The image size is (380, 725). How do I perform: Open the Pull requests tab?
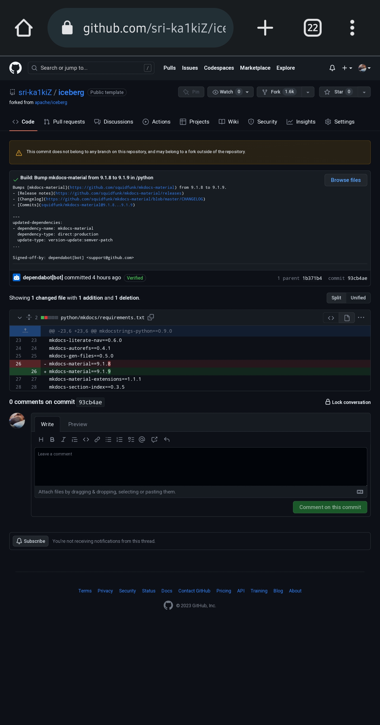click(x=64, y=122)
